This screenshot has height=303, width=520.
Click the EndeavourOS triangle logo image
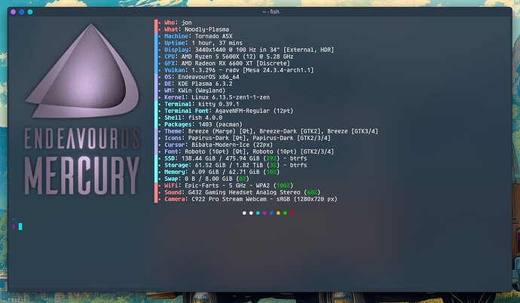pos(82,71)
